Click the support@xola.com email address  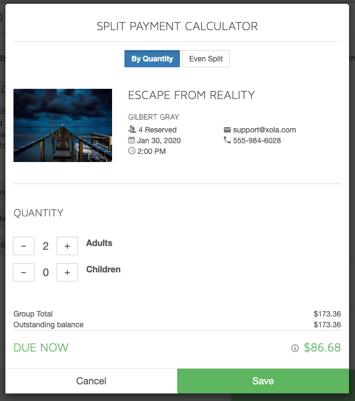tap(264, 130)
